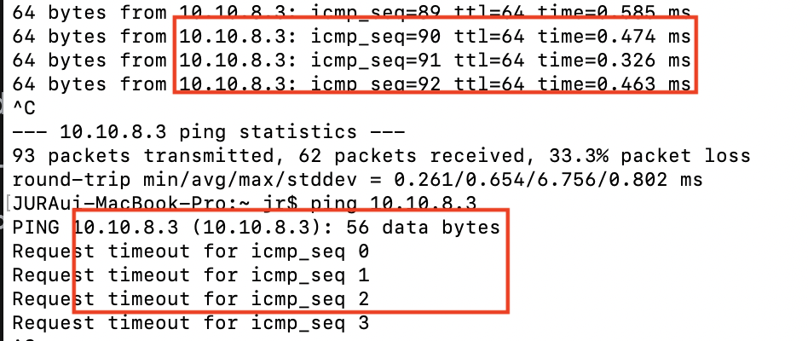Click the time=0.463 ms value
Viewport: 808px width, 341px height.
click(614, 84)
